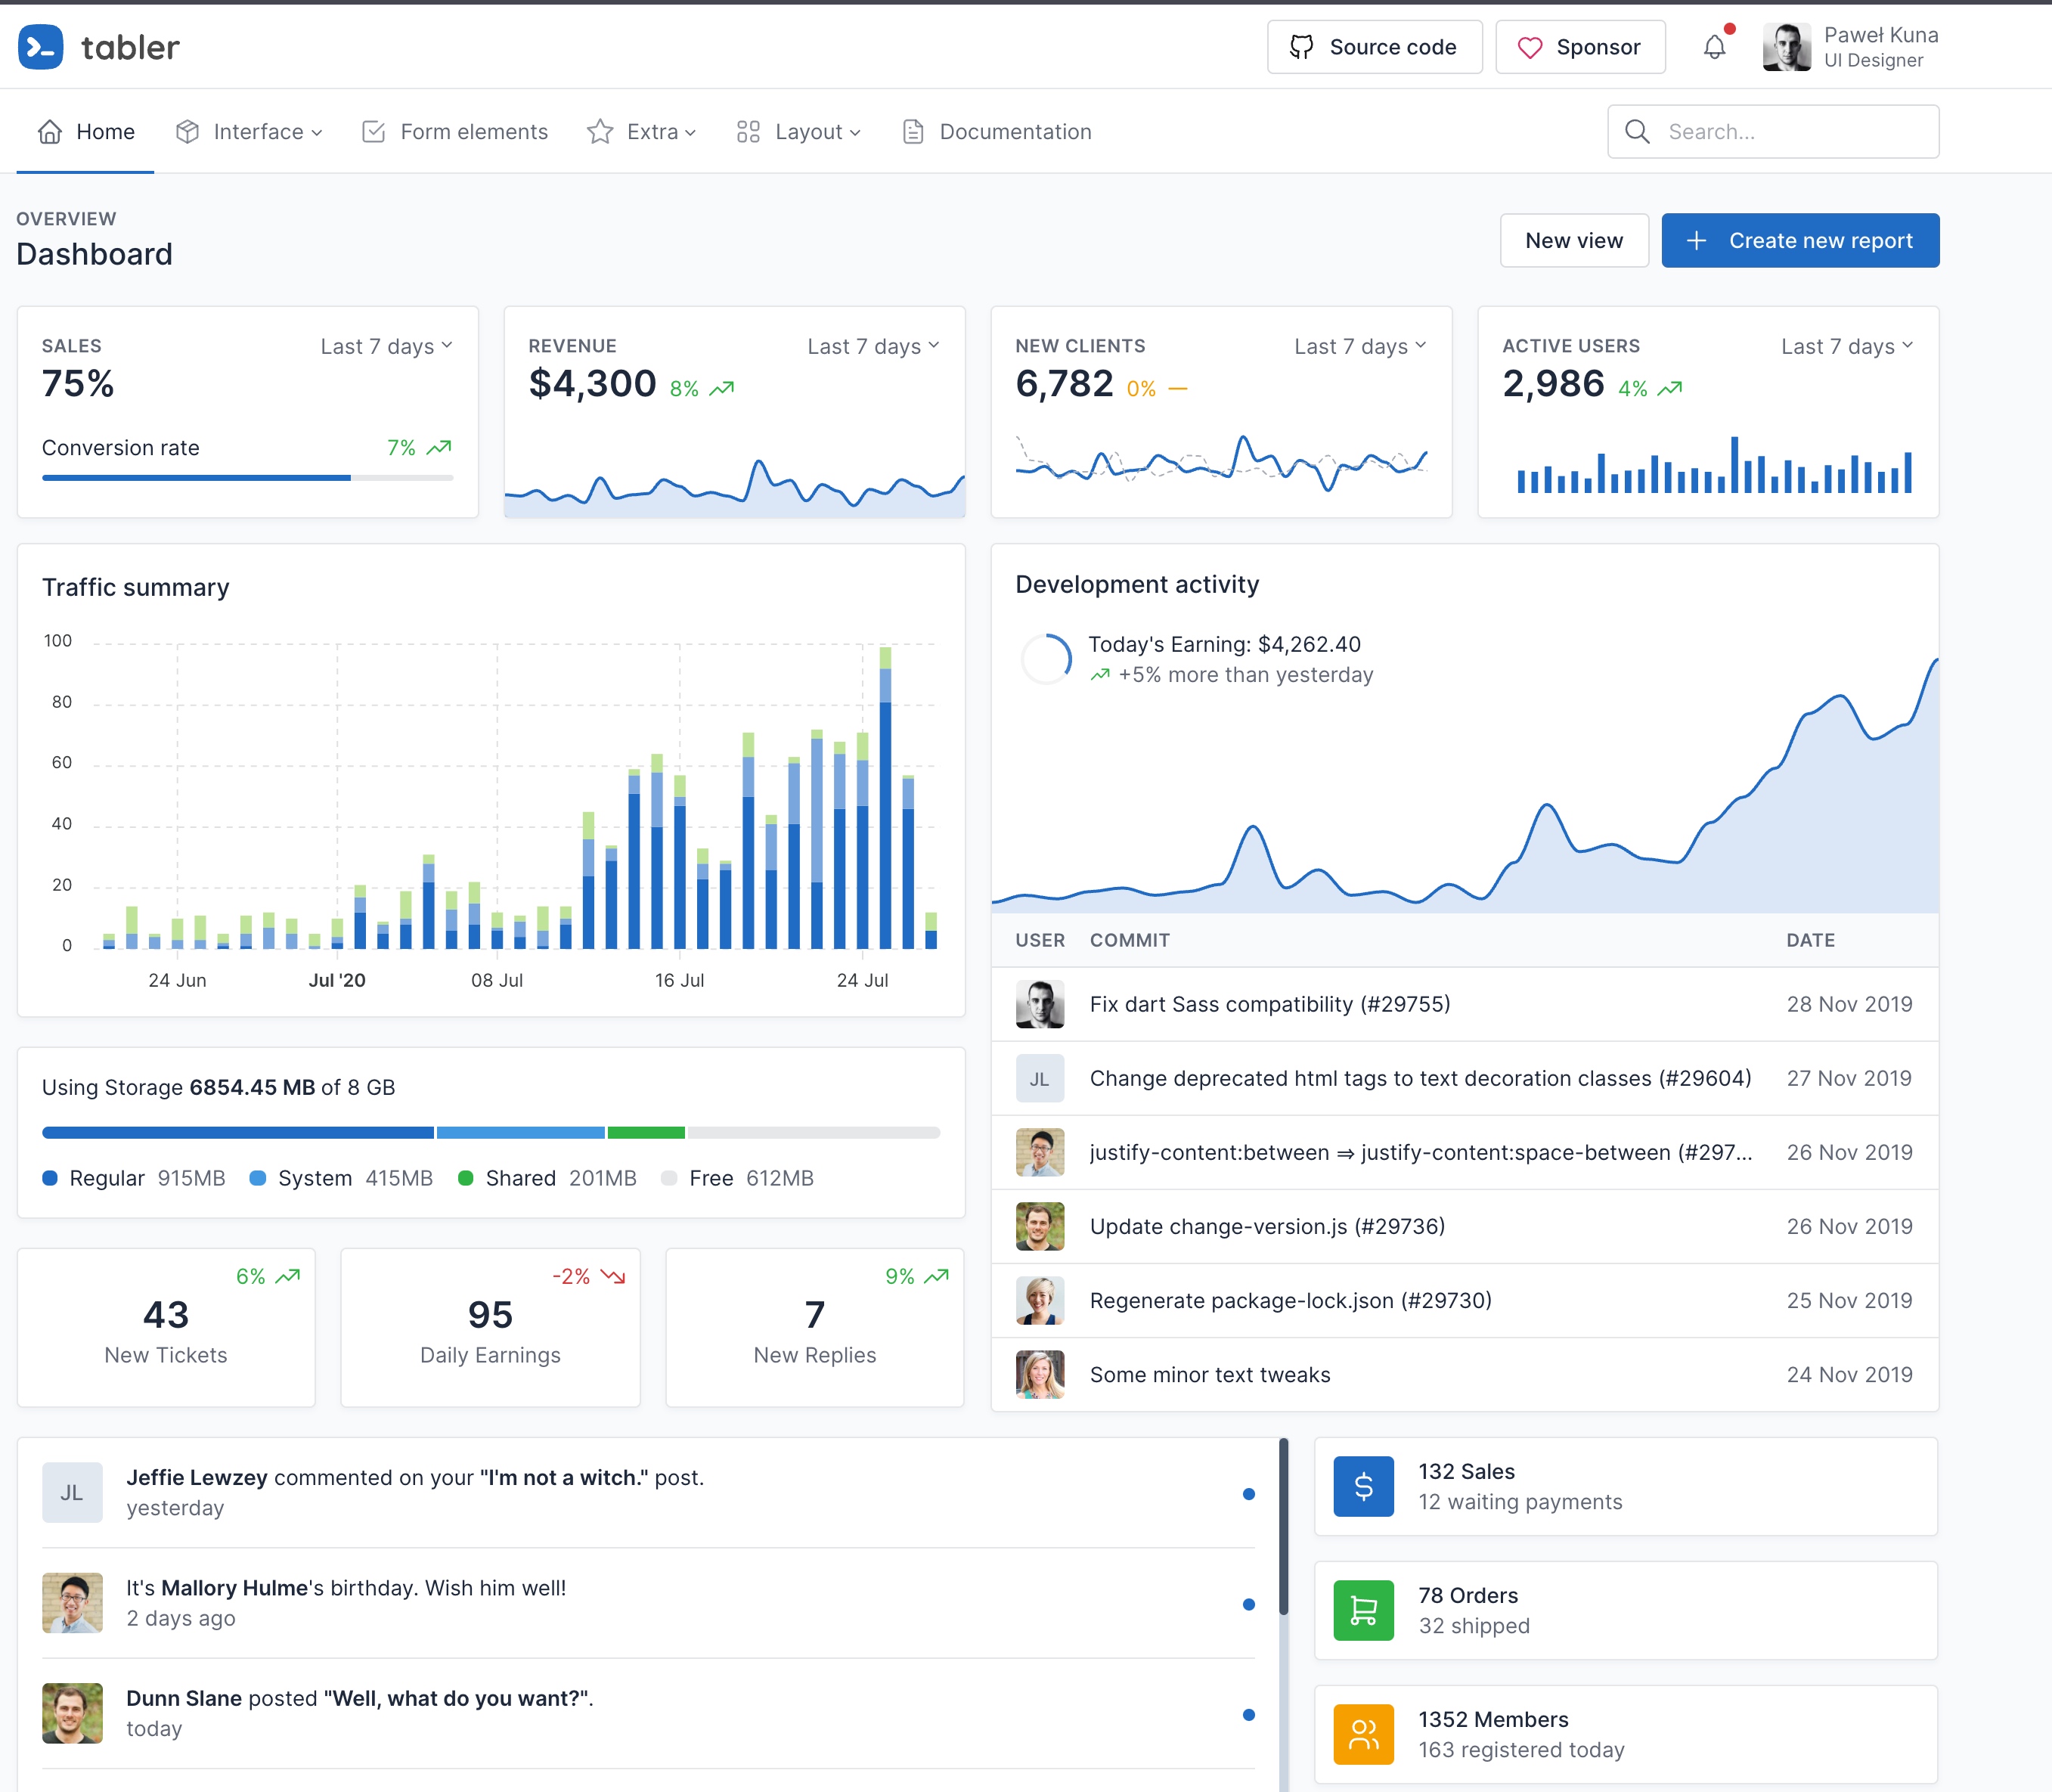Click the notification bell icon

1714,47
